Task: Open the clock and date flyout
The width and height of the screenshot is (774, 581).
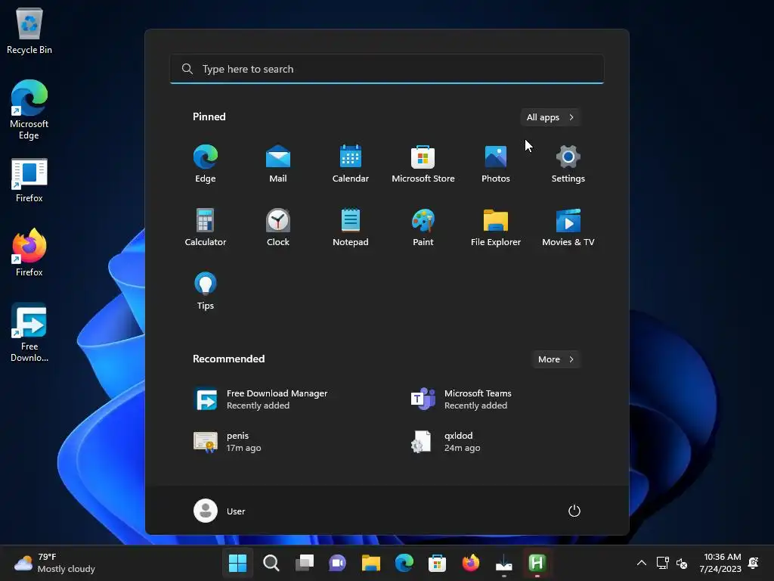Action: pos(720,563)
